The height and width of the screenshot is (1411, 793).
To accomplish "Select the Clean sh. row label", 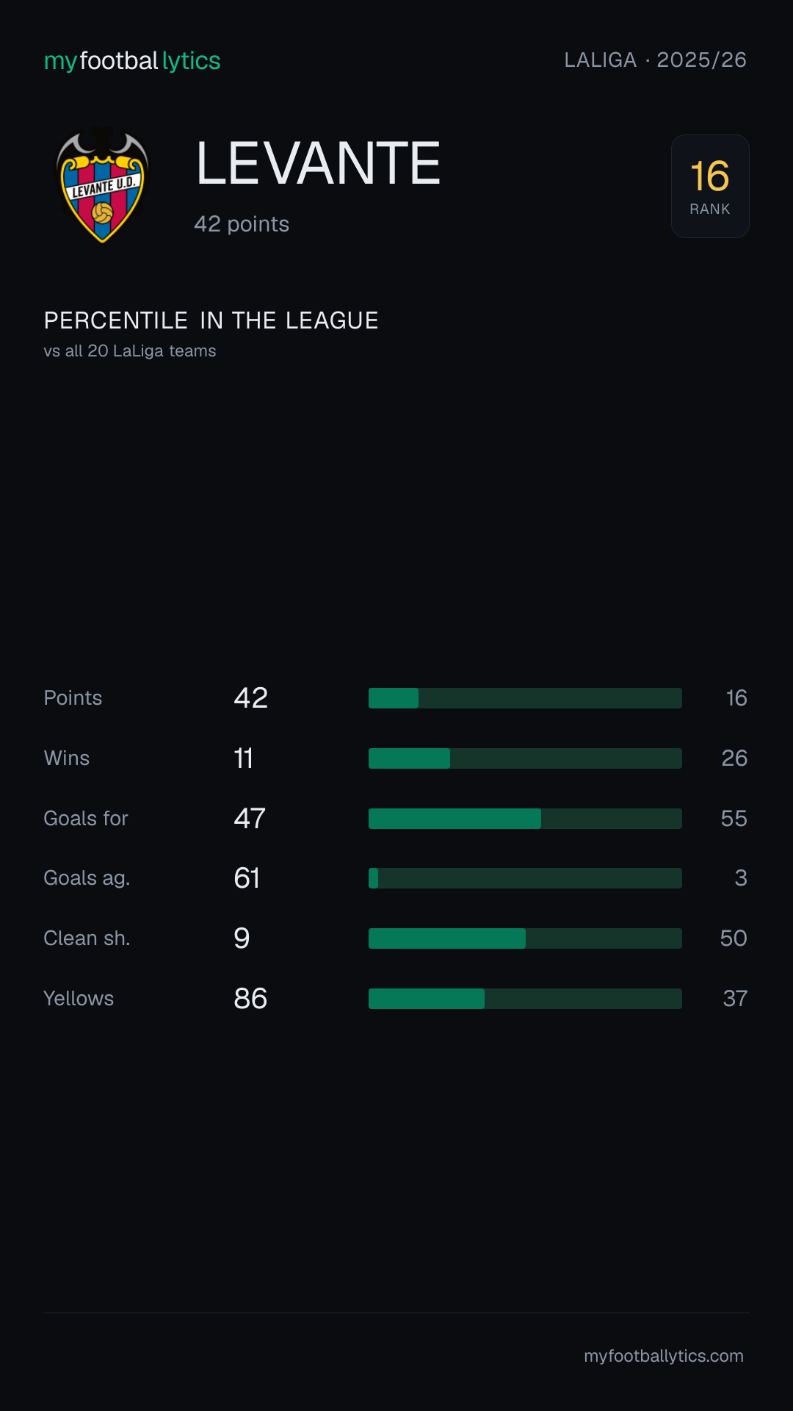I will point(87,938).
